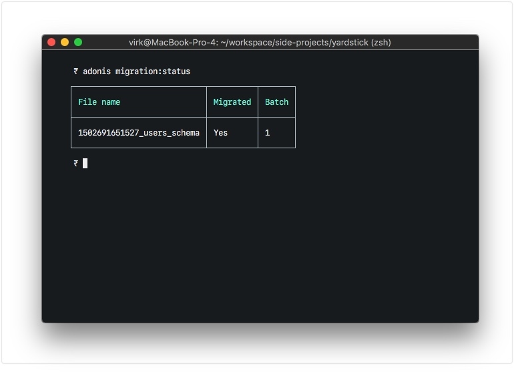Viewport: 514px width, 372px height.
Task: Select the Batch column header
Action: [276, 102]
